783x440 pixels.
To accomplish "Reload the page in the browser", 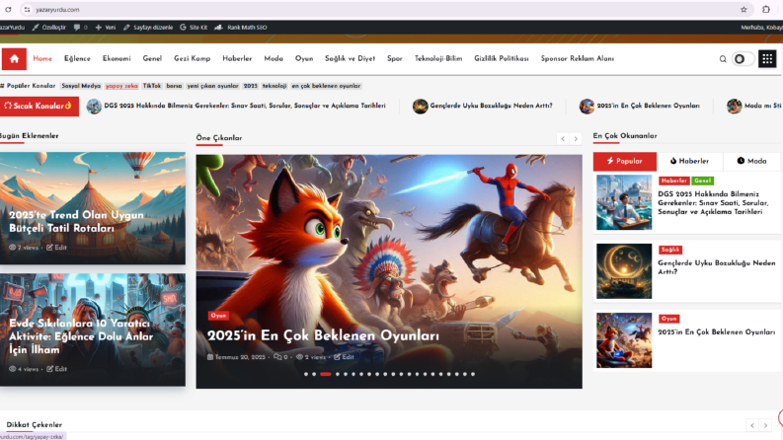I will tap(8, 10).
